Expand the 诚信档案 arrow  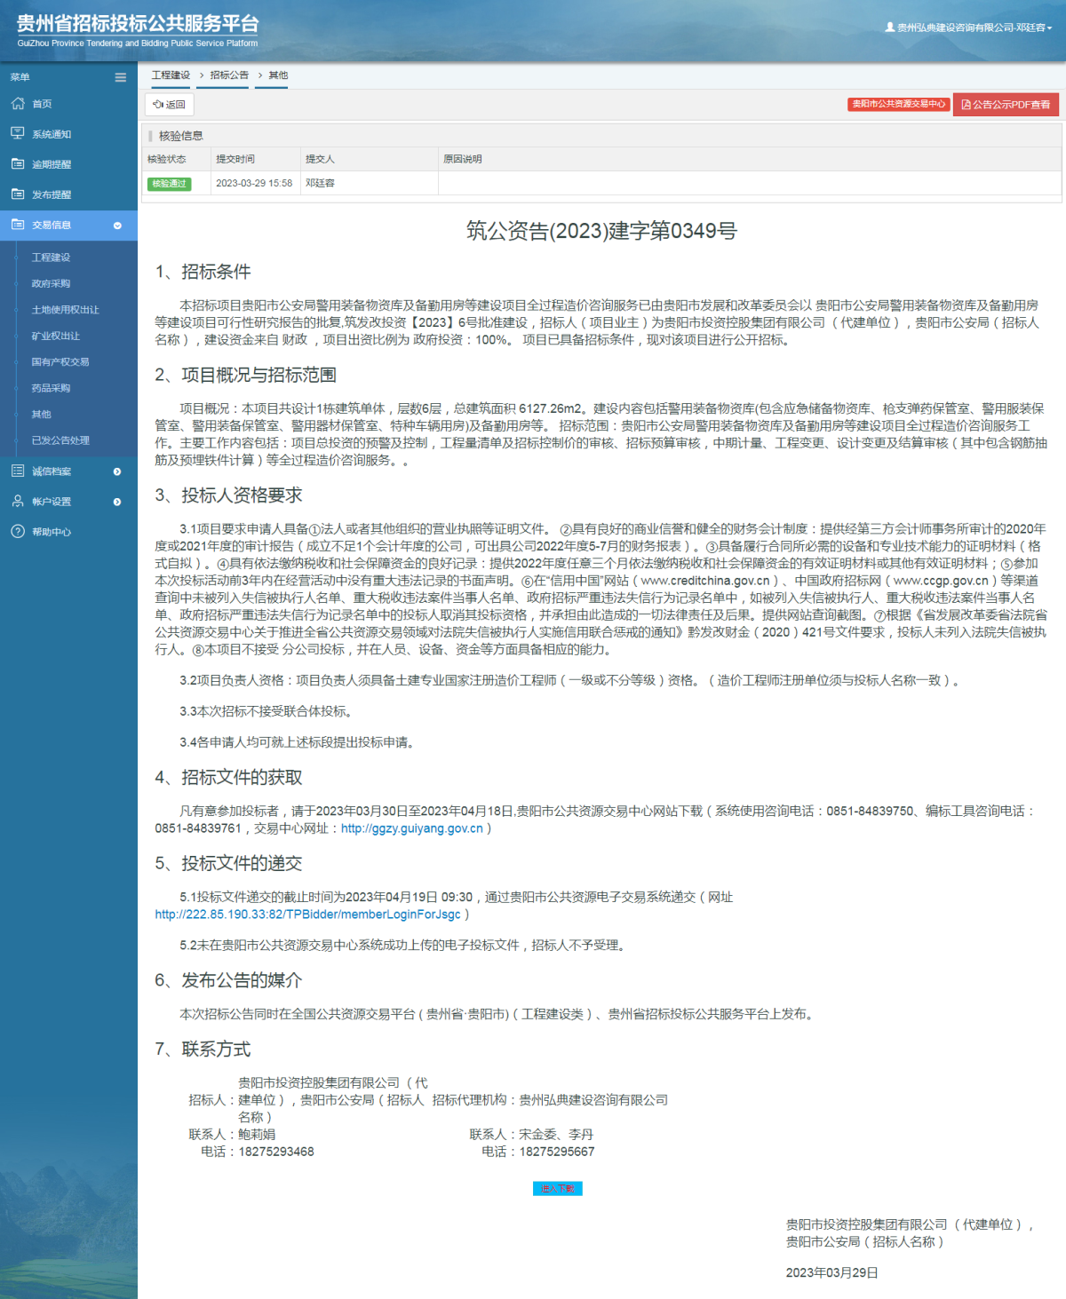pyautogui.click(x=116, y=471)
